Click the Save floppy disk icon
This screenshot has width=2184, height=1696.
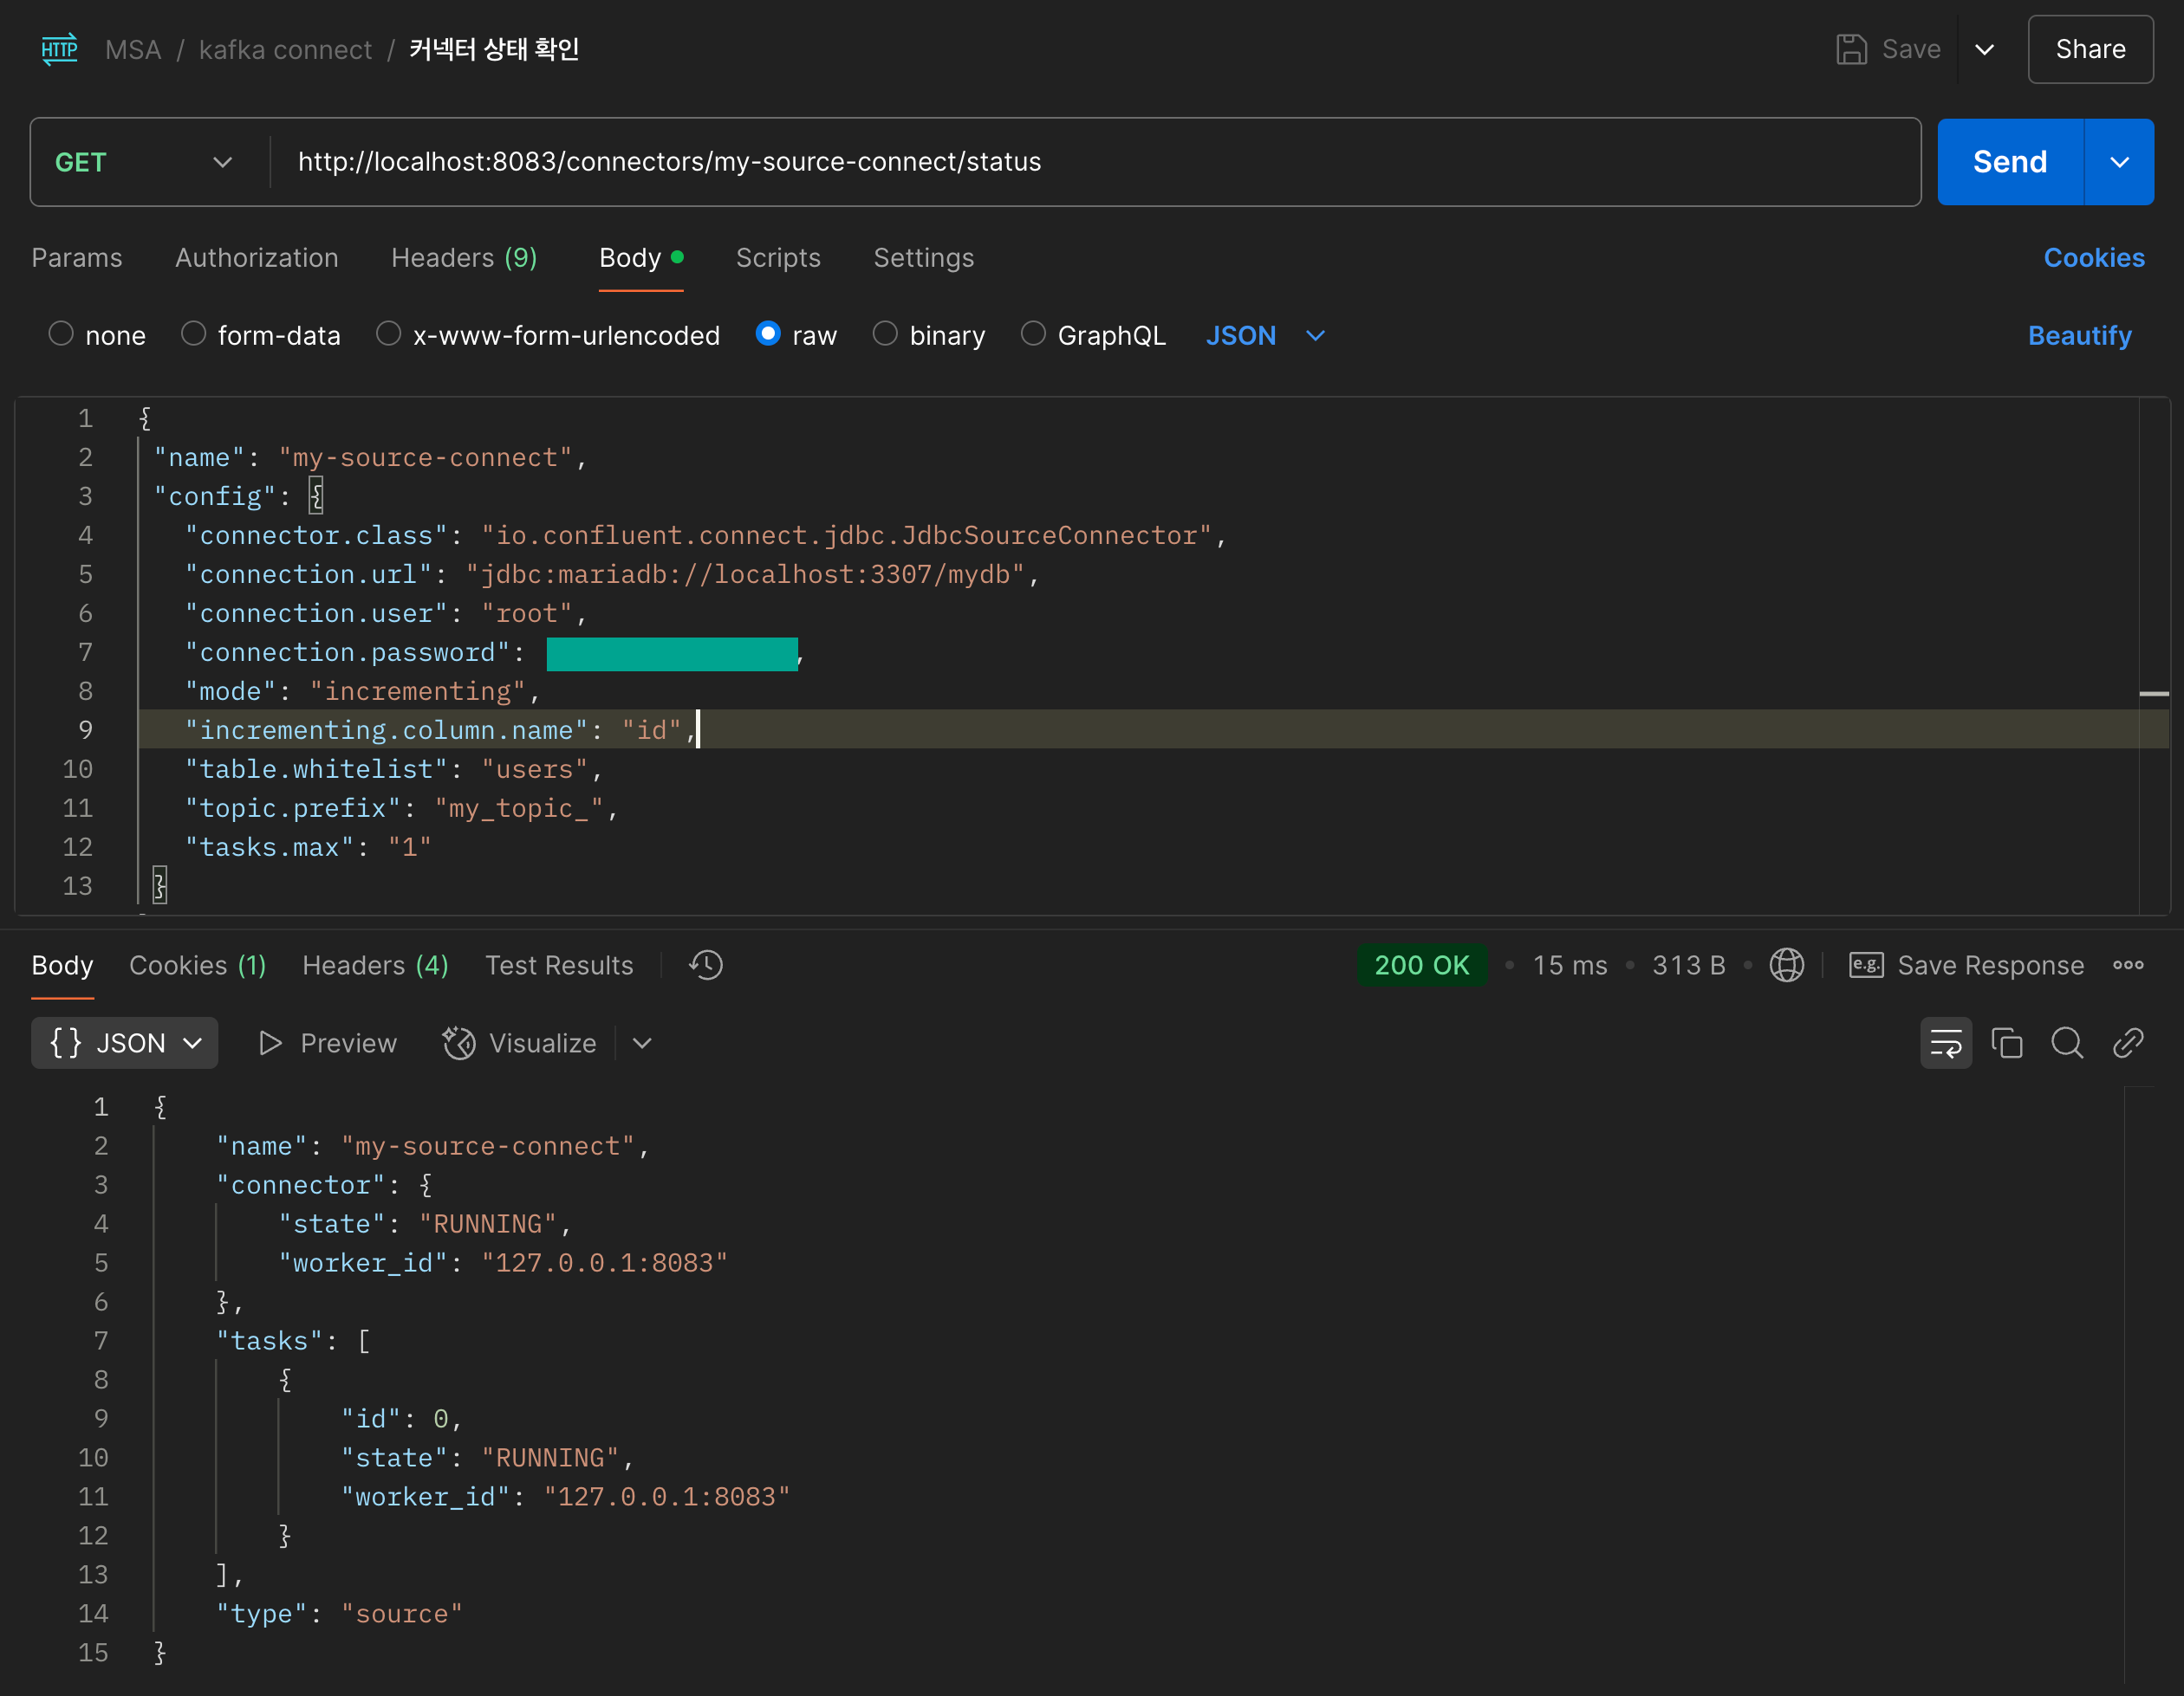point(1851,49)
